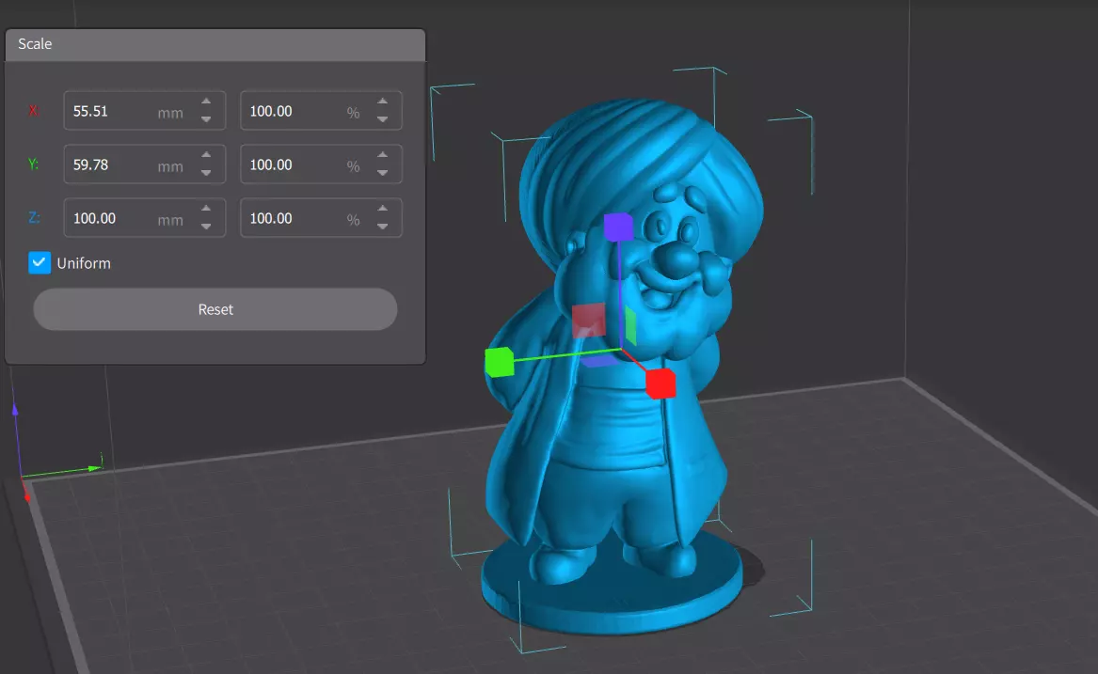Increase the Y percent with the up arrow
Image resolution: width=1098 pixels, height=674 pixels.
pyautogui.click(x=382, y=155)
